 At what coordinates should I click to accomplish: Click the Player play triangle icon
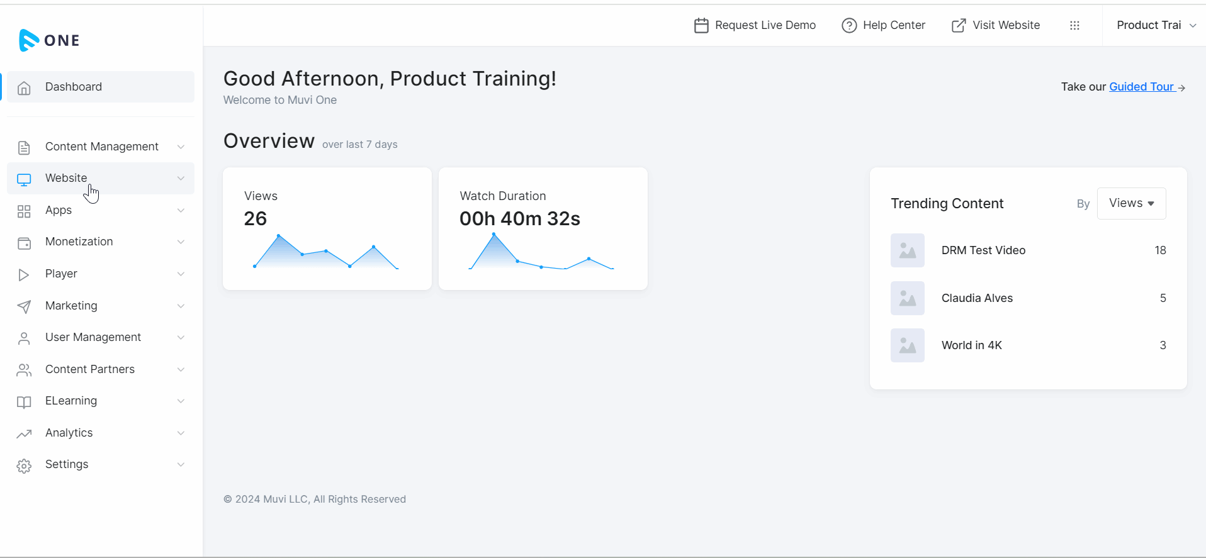pyautogui.click(x=24, y=275)
